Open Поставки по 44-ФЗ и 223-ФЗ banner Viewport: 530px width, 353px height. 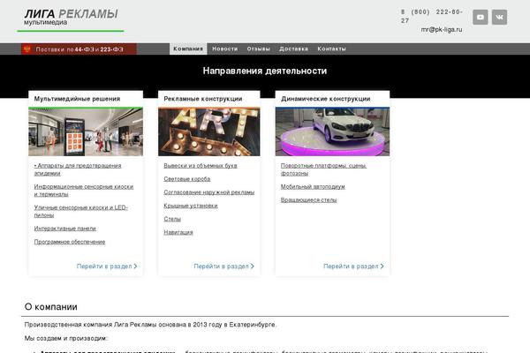click(x=79, y=49)
